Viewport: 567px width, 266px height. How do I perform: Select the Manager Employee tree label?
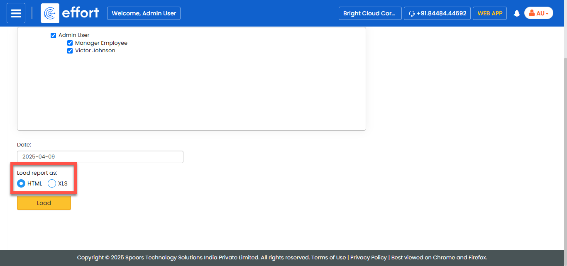click(x=101, y=43)
